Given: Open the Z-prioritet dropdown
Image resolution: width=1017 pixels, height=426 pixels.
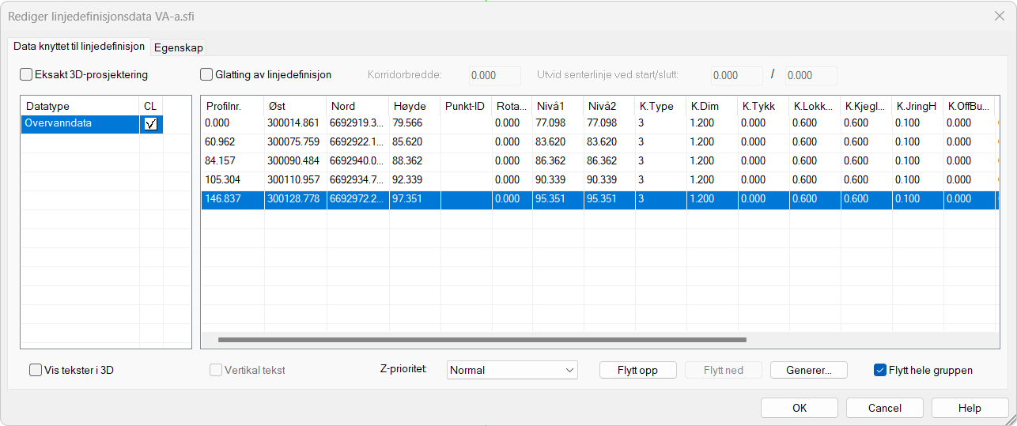Looking at the screenshot, I should click(x=512, y=370).
